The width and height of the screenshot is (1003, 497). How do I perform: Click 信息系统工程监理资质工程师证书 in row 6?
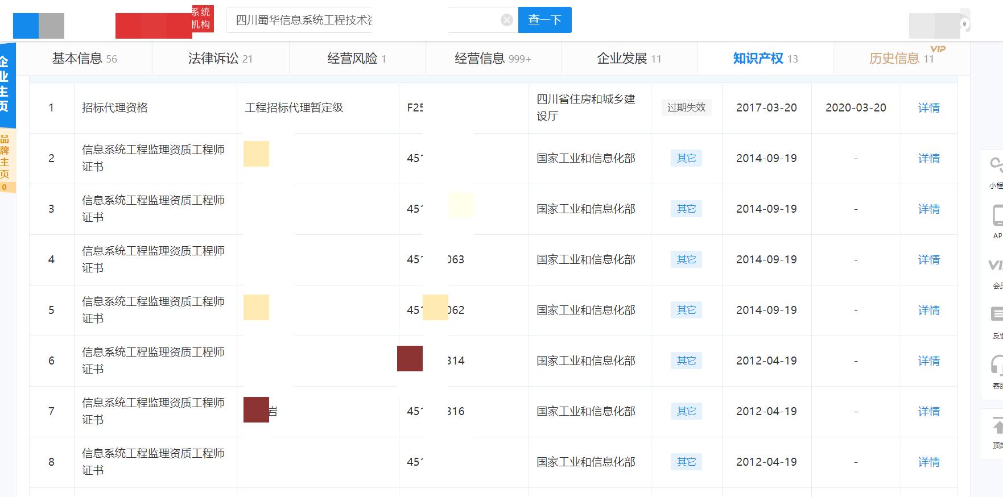pyautogui.click(x=153, y=361)
